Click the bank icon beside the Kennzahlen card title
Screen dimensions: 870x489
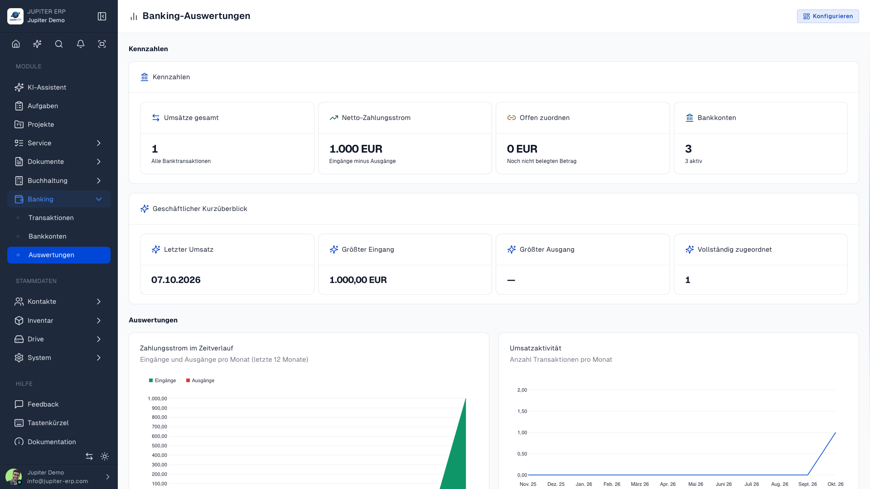[x=145, y=77]
